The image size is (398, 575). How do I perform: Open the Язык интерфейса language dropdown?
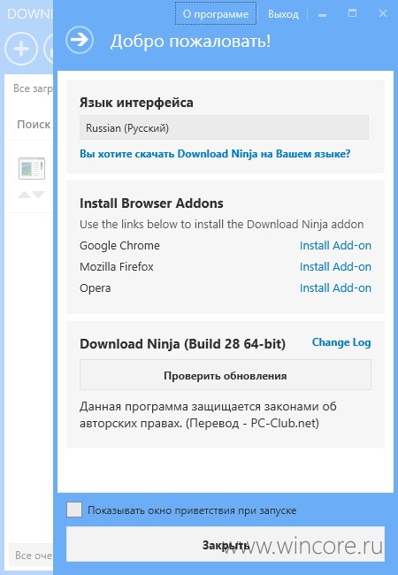pyautogui.click(x=224, y=127)
